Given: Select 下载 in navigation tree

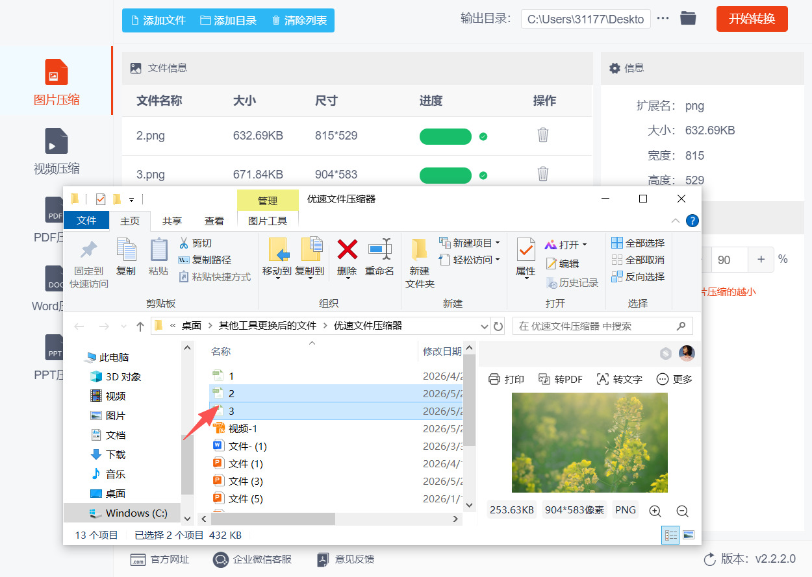Looking at the screenshot, I should coord(108,454).
